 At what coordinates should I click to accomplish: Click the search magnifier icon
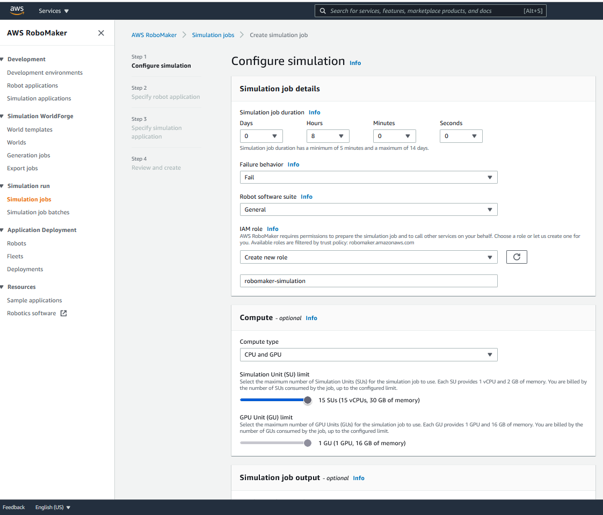click(323, 11)
